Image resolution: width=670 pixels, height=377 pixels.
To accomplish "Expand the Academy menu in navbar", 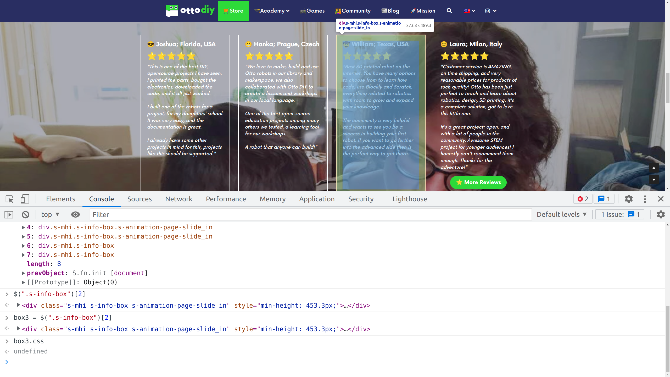I will tap(272, 11).
